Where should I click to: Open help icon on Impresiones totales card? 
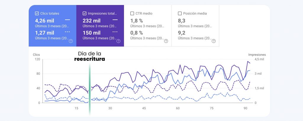(x=118, y=41)
